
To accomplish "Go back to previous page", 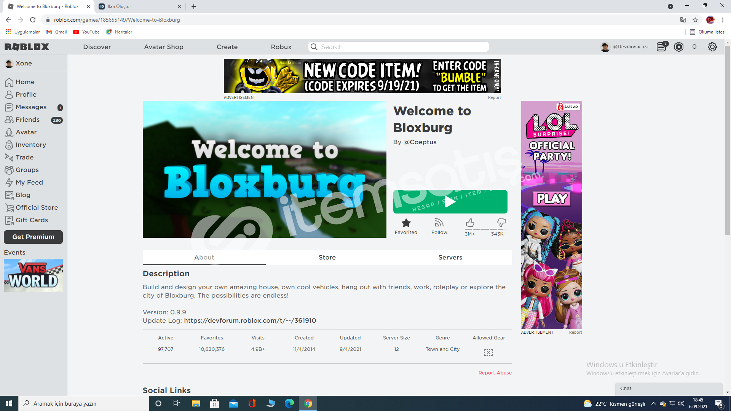I will (x=8, y=20).
